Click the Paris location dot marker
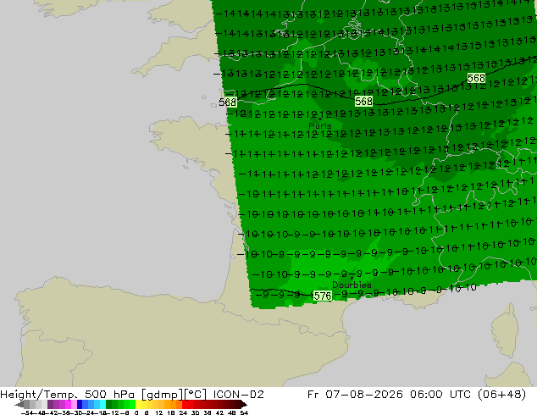 coord(320,119)
